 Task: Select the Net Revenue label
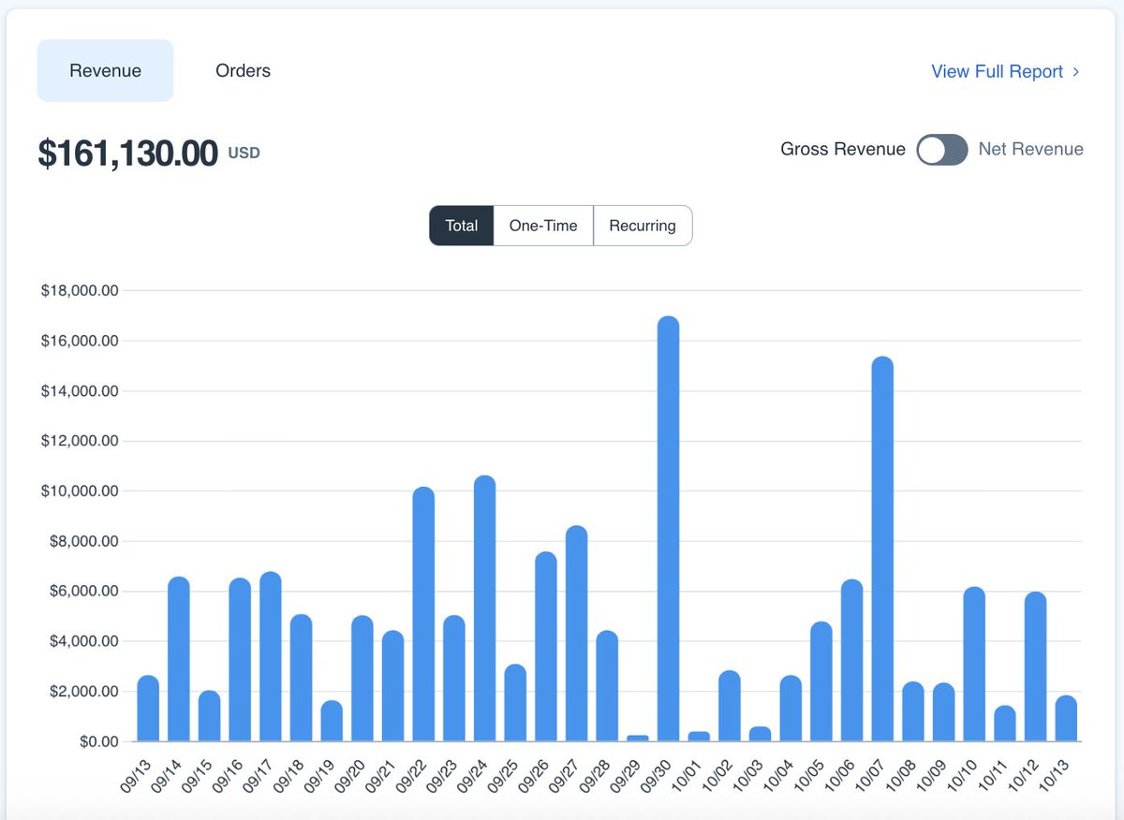point(1030,149)
